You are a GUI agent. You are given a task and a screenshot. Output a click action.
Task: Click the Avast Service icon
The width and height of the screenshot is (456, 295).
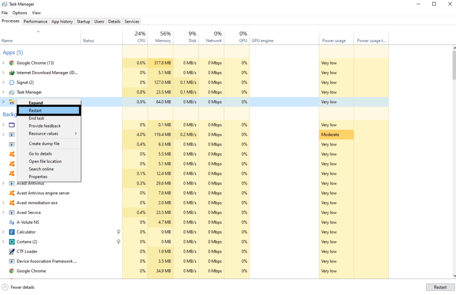[x=12, y=213]
